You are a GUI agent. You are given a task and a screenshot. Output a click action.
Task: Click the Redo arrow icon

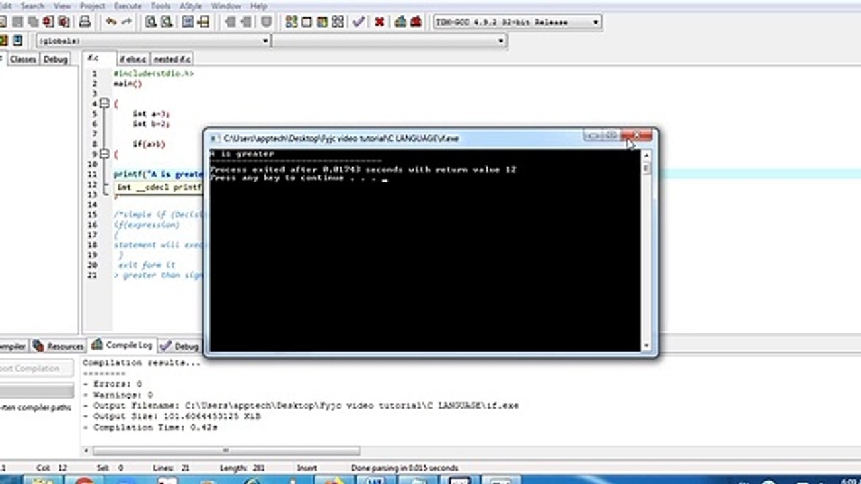tap(126, 22)
